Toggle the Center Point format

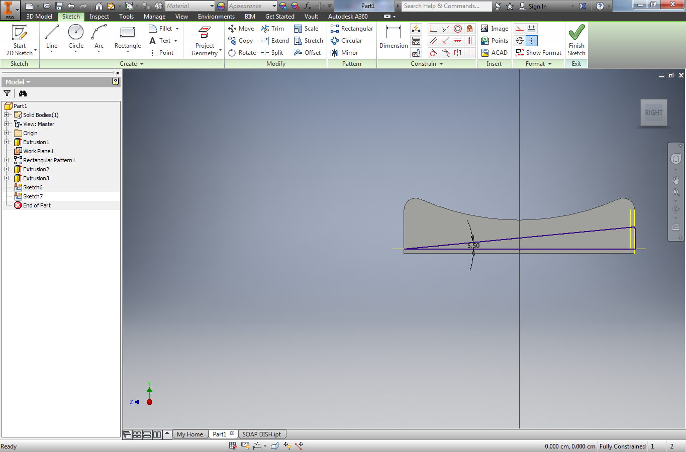pos(532,41)
